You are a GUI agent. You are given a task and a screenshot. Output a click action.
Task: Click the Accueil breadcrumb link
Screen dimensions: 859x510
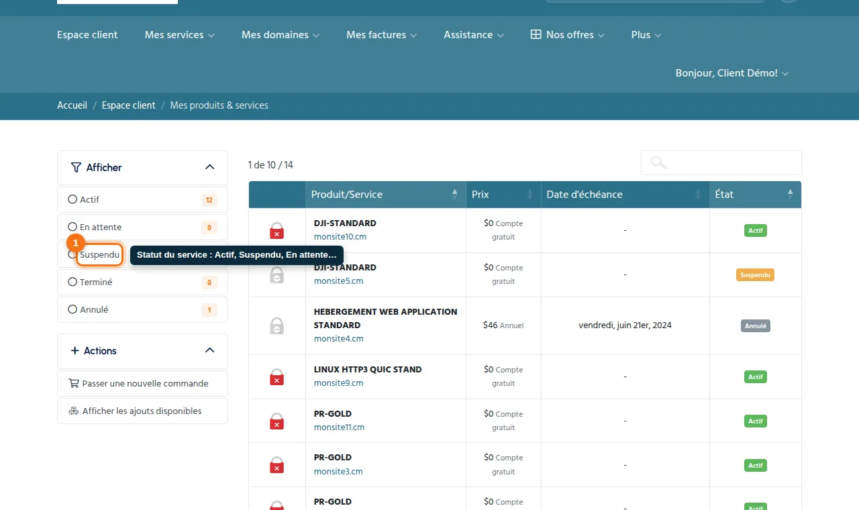[x=72, y=105]
